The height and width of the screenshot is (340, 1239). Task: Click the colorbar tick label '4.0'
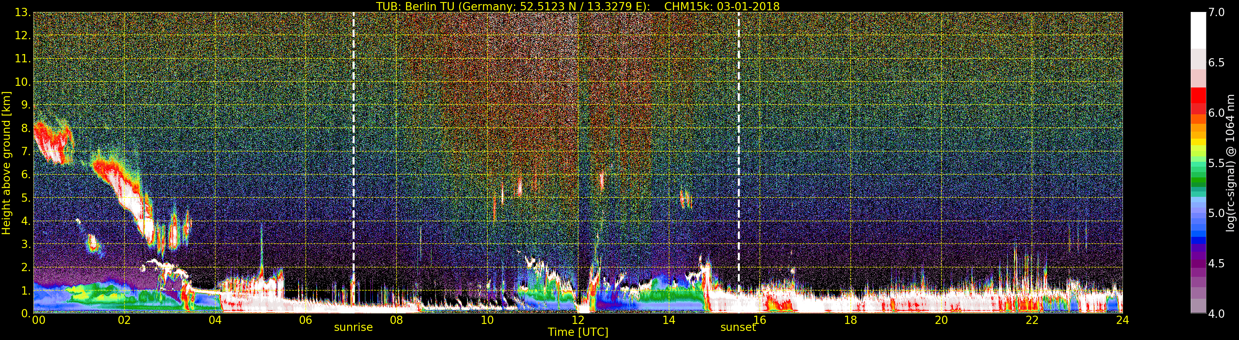coord(1217,314)
